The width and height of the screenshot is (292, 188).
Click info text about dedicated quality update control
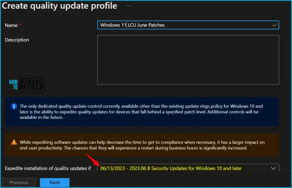(x=141, y=112)
